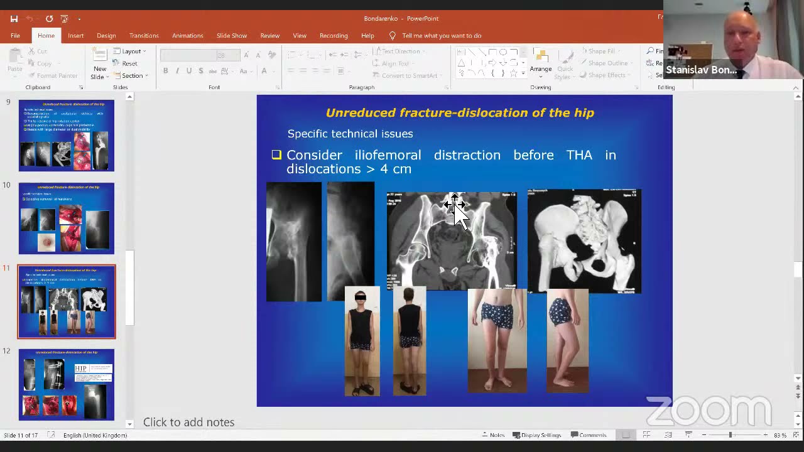
Task: Open the Change Case dropdown
Action: (x=246, y=71)
